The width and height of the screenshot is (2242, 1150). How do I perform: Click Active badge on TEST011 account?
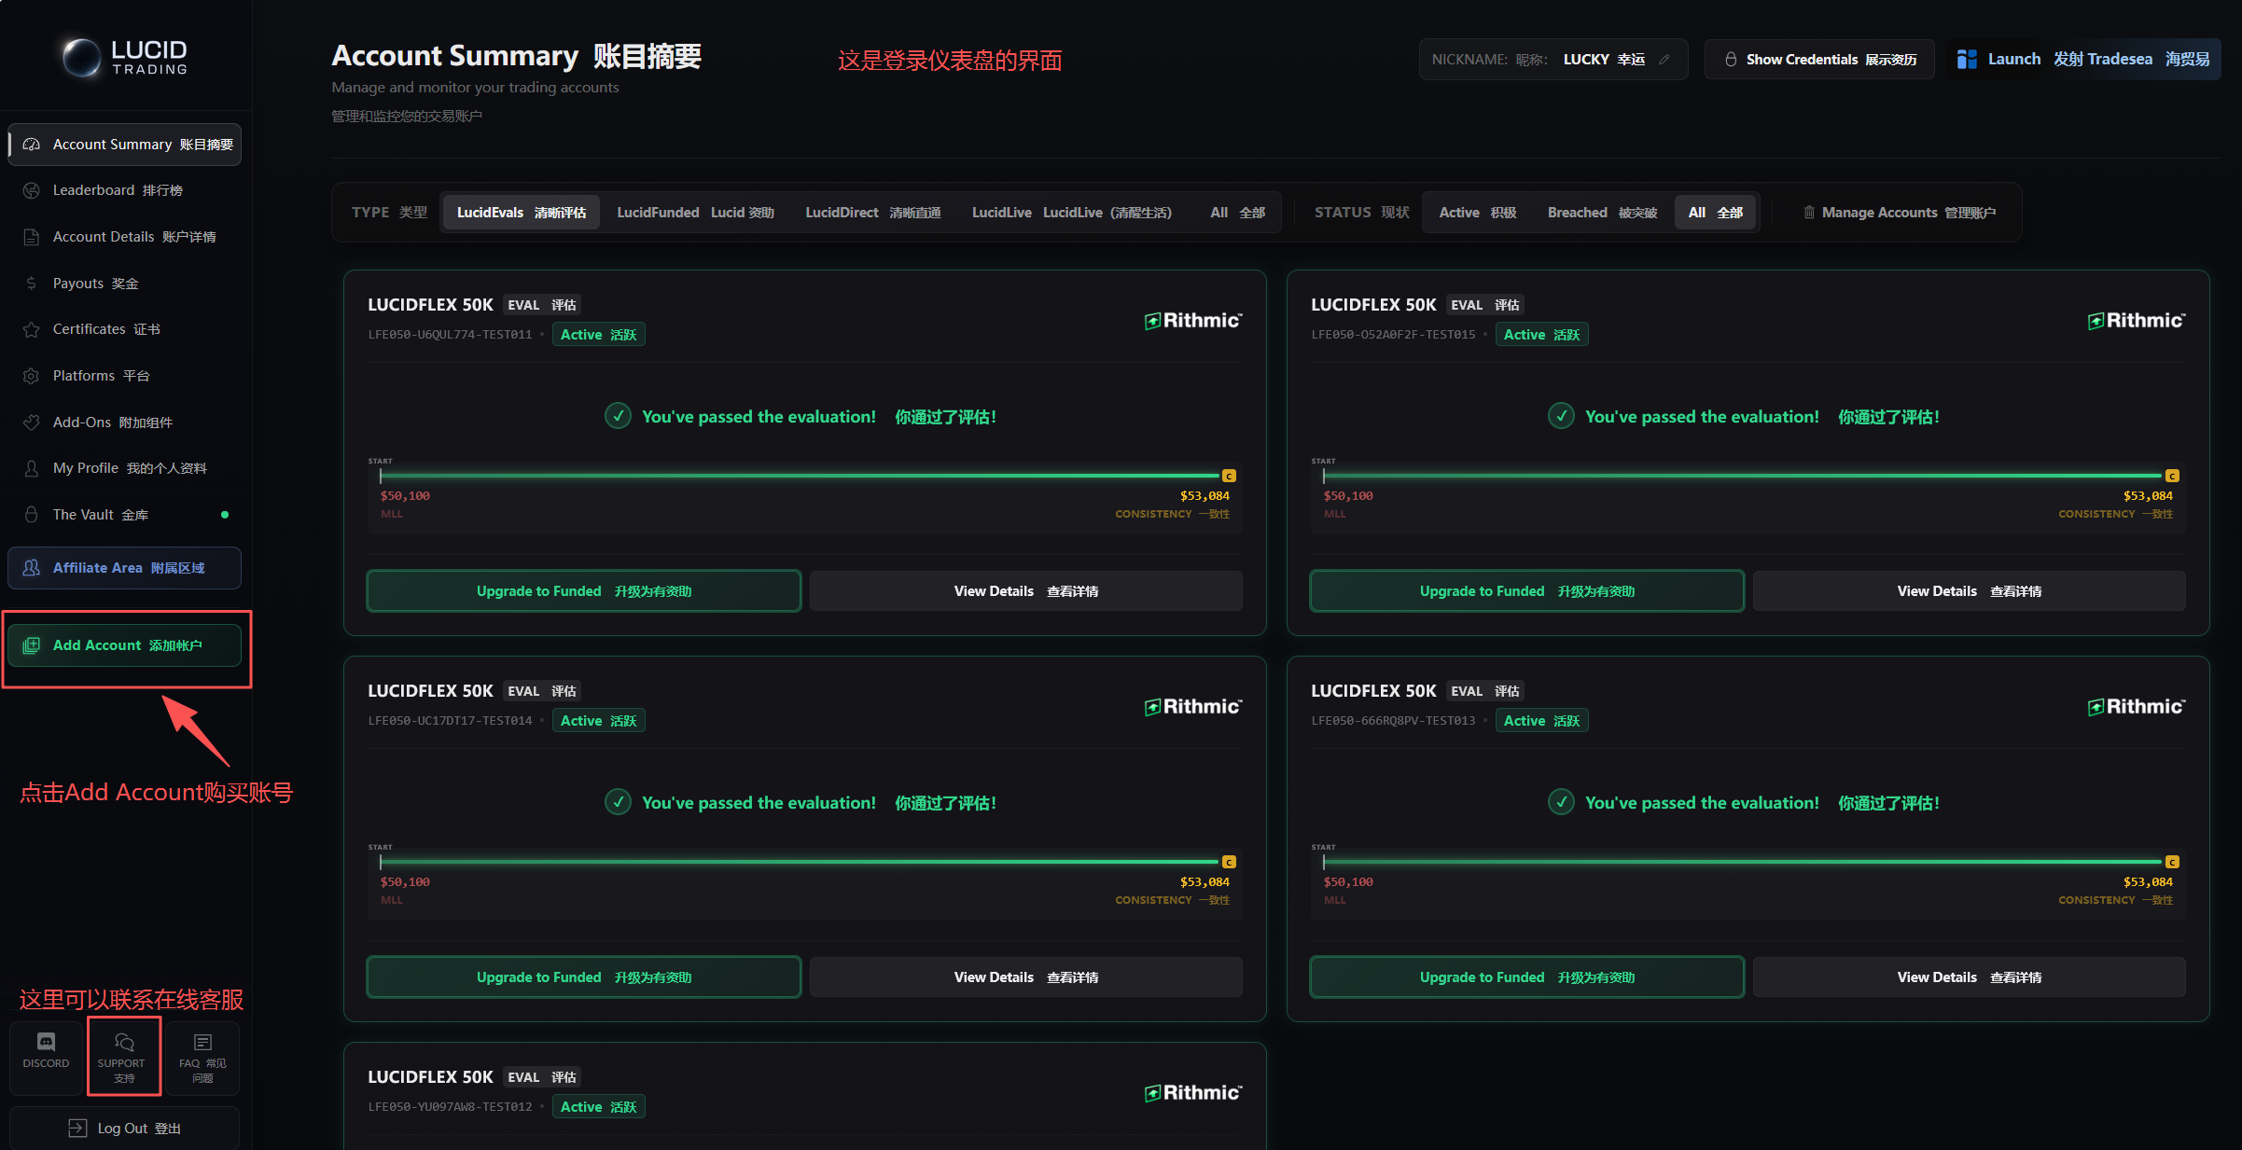click(x=598, y=335)
